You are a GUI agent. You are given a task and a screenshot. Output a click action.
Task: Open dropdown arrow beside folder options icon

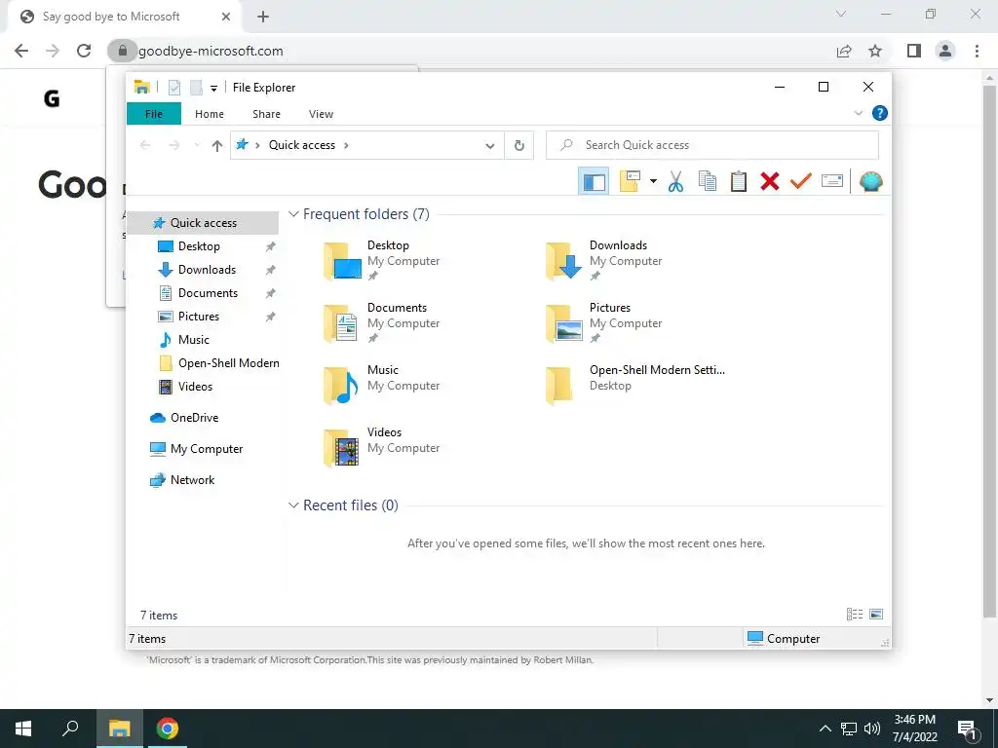[653, 182]
